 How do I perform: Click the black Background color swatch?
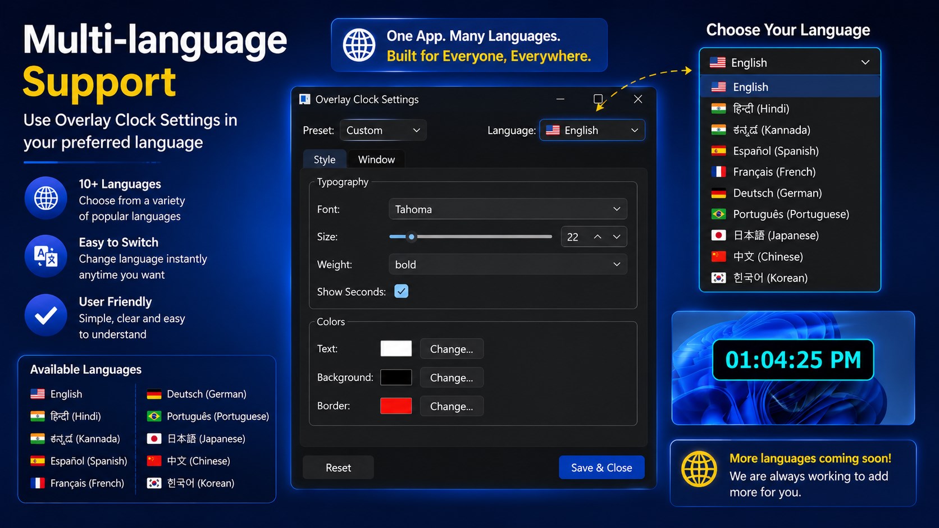pos(396,377)
